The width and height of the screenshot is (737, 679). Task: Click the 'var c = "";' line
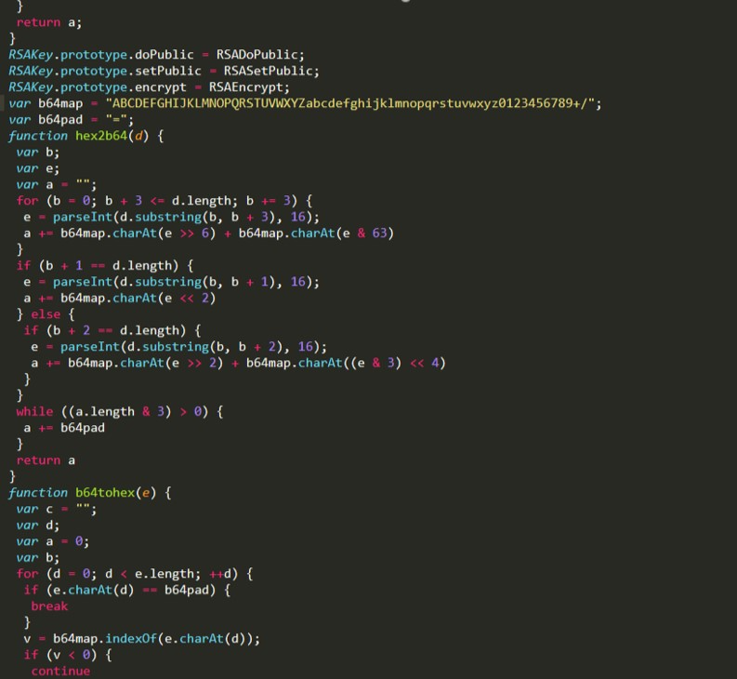click(57, 509)
